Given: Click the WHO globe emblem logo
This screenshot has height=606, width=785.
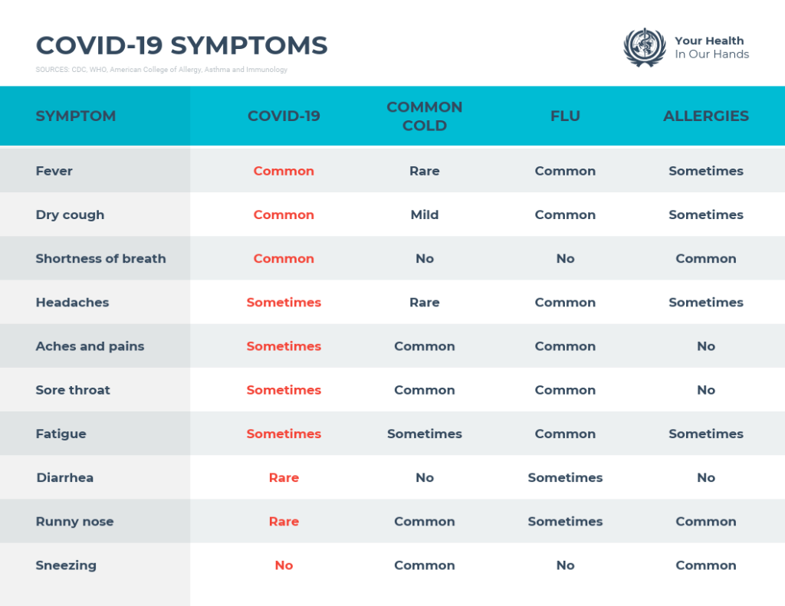Looking at the screenshot, I should 644,47.
